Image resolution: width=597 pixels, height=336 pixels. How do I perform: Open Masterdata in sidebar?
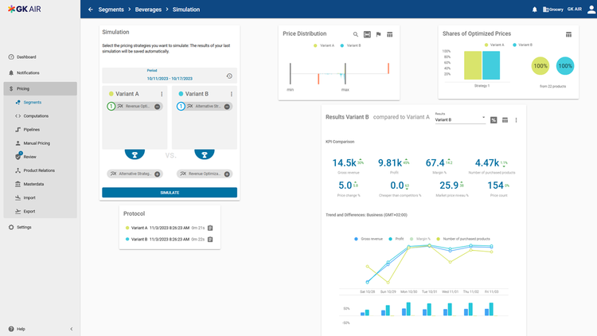coord(41,185)
